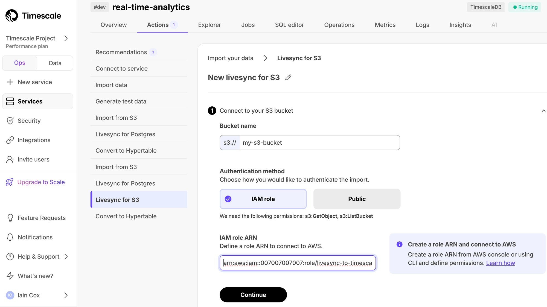547x307 pixels.
Task: Click the Timescale logo icon
Action: point(12,16)
